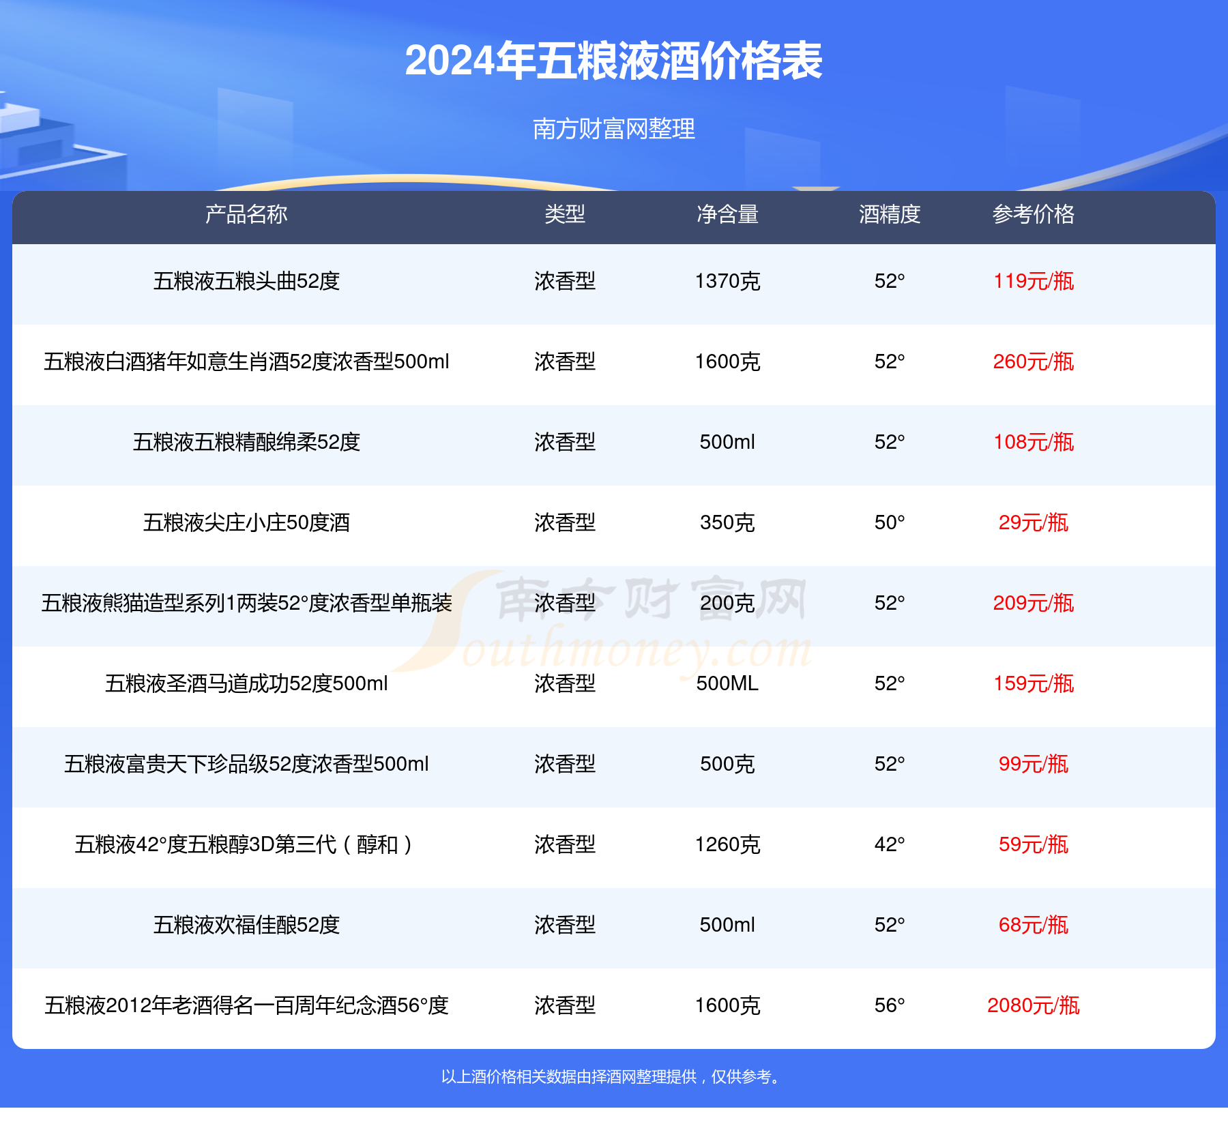The height and width of the screenshot is (1139, 1228).
Task: Click alcohol content 42°
Action: 890,844
